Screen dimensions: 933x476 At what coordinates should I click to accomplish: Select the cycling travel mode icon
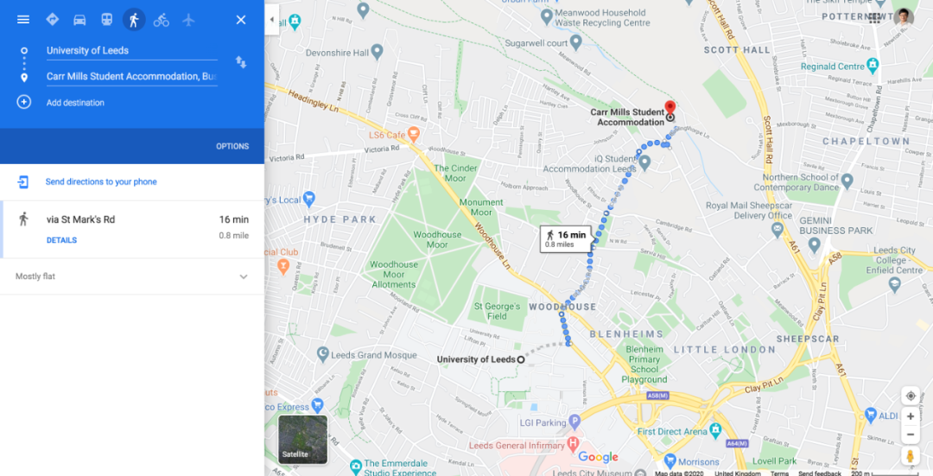[162, 20]
